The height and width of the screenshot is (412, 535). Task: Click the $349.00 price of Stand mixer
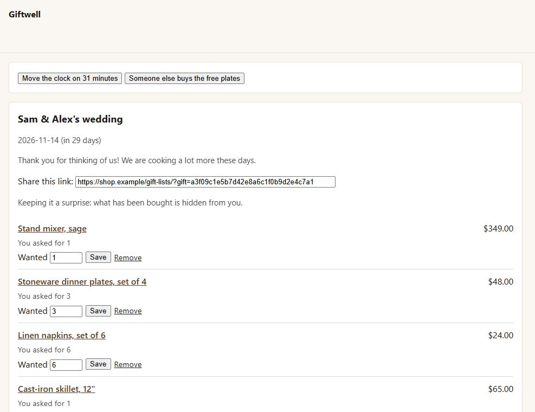click(498, 228)
